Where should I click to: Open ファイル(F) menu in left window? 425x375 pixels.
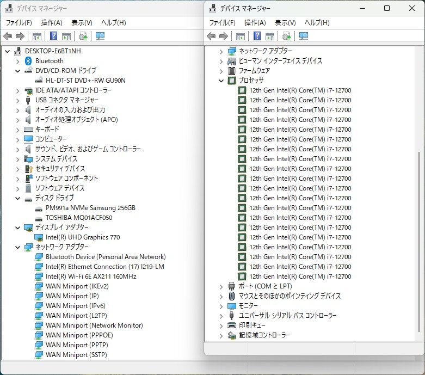pyautogui.click(x=19, y=23)
